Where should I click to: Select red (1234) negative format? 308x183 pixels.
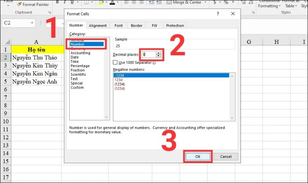120,88
